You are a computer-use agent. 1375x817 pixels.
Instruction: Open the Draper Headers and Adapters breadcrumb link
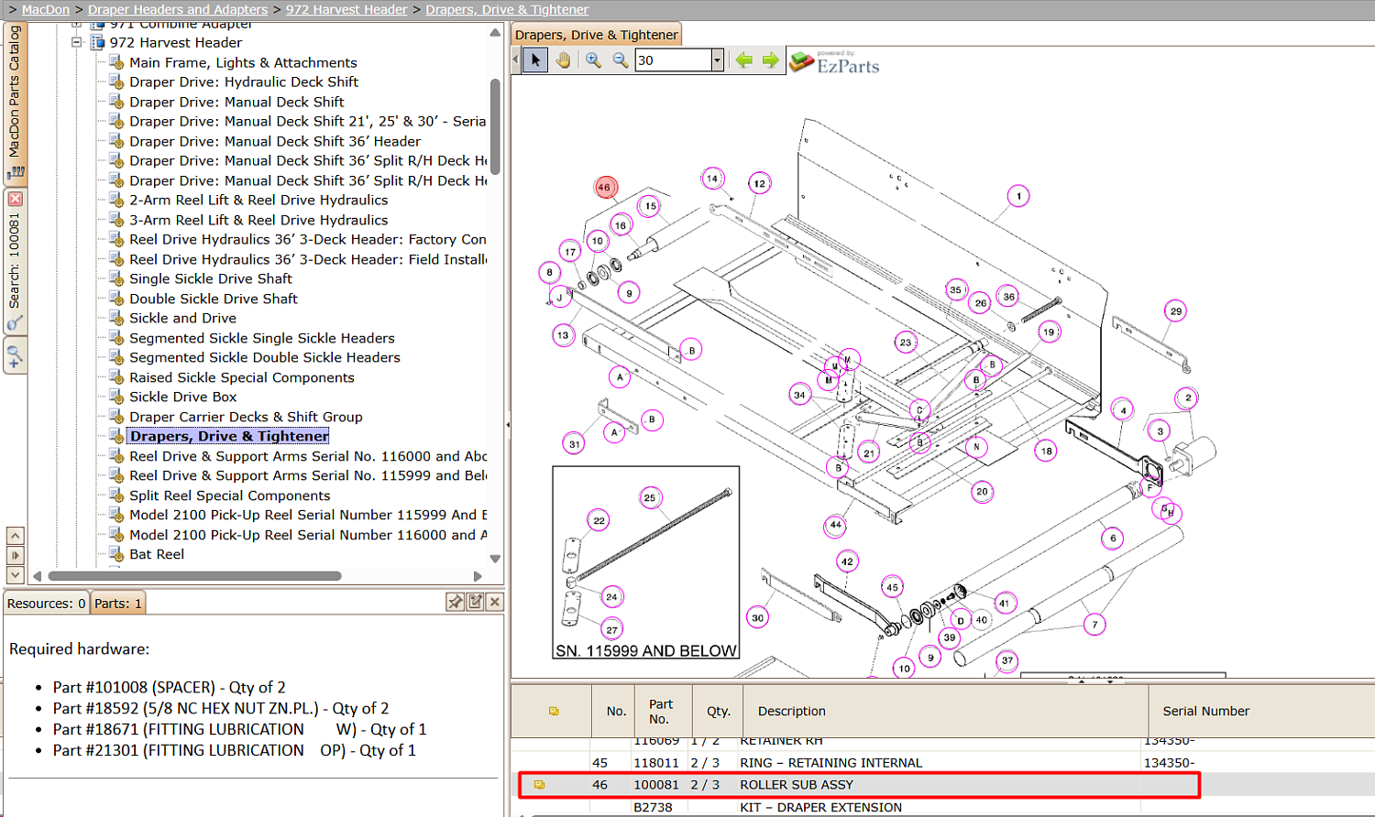pos(178,9)
